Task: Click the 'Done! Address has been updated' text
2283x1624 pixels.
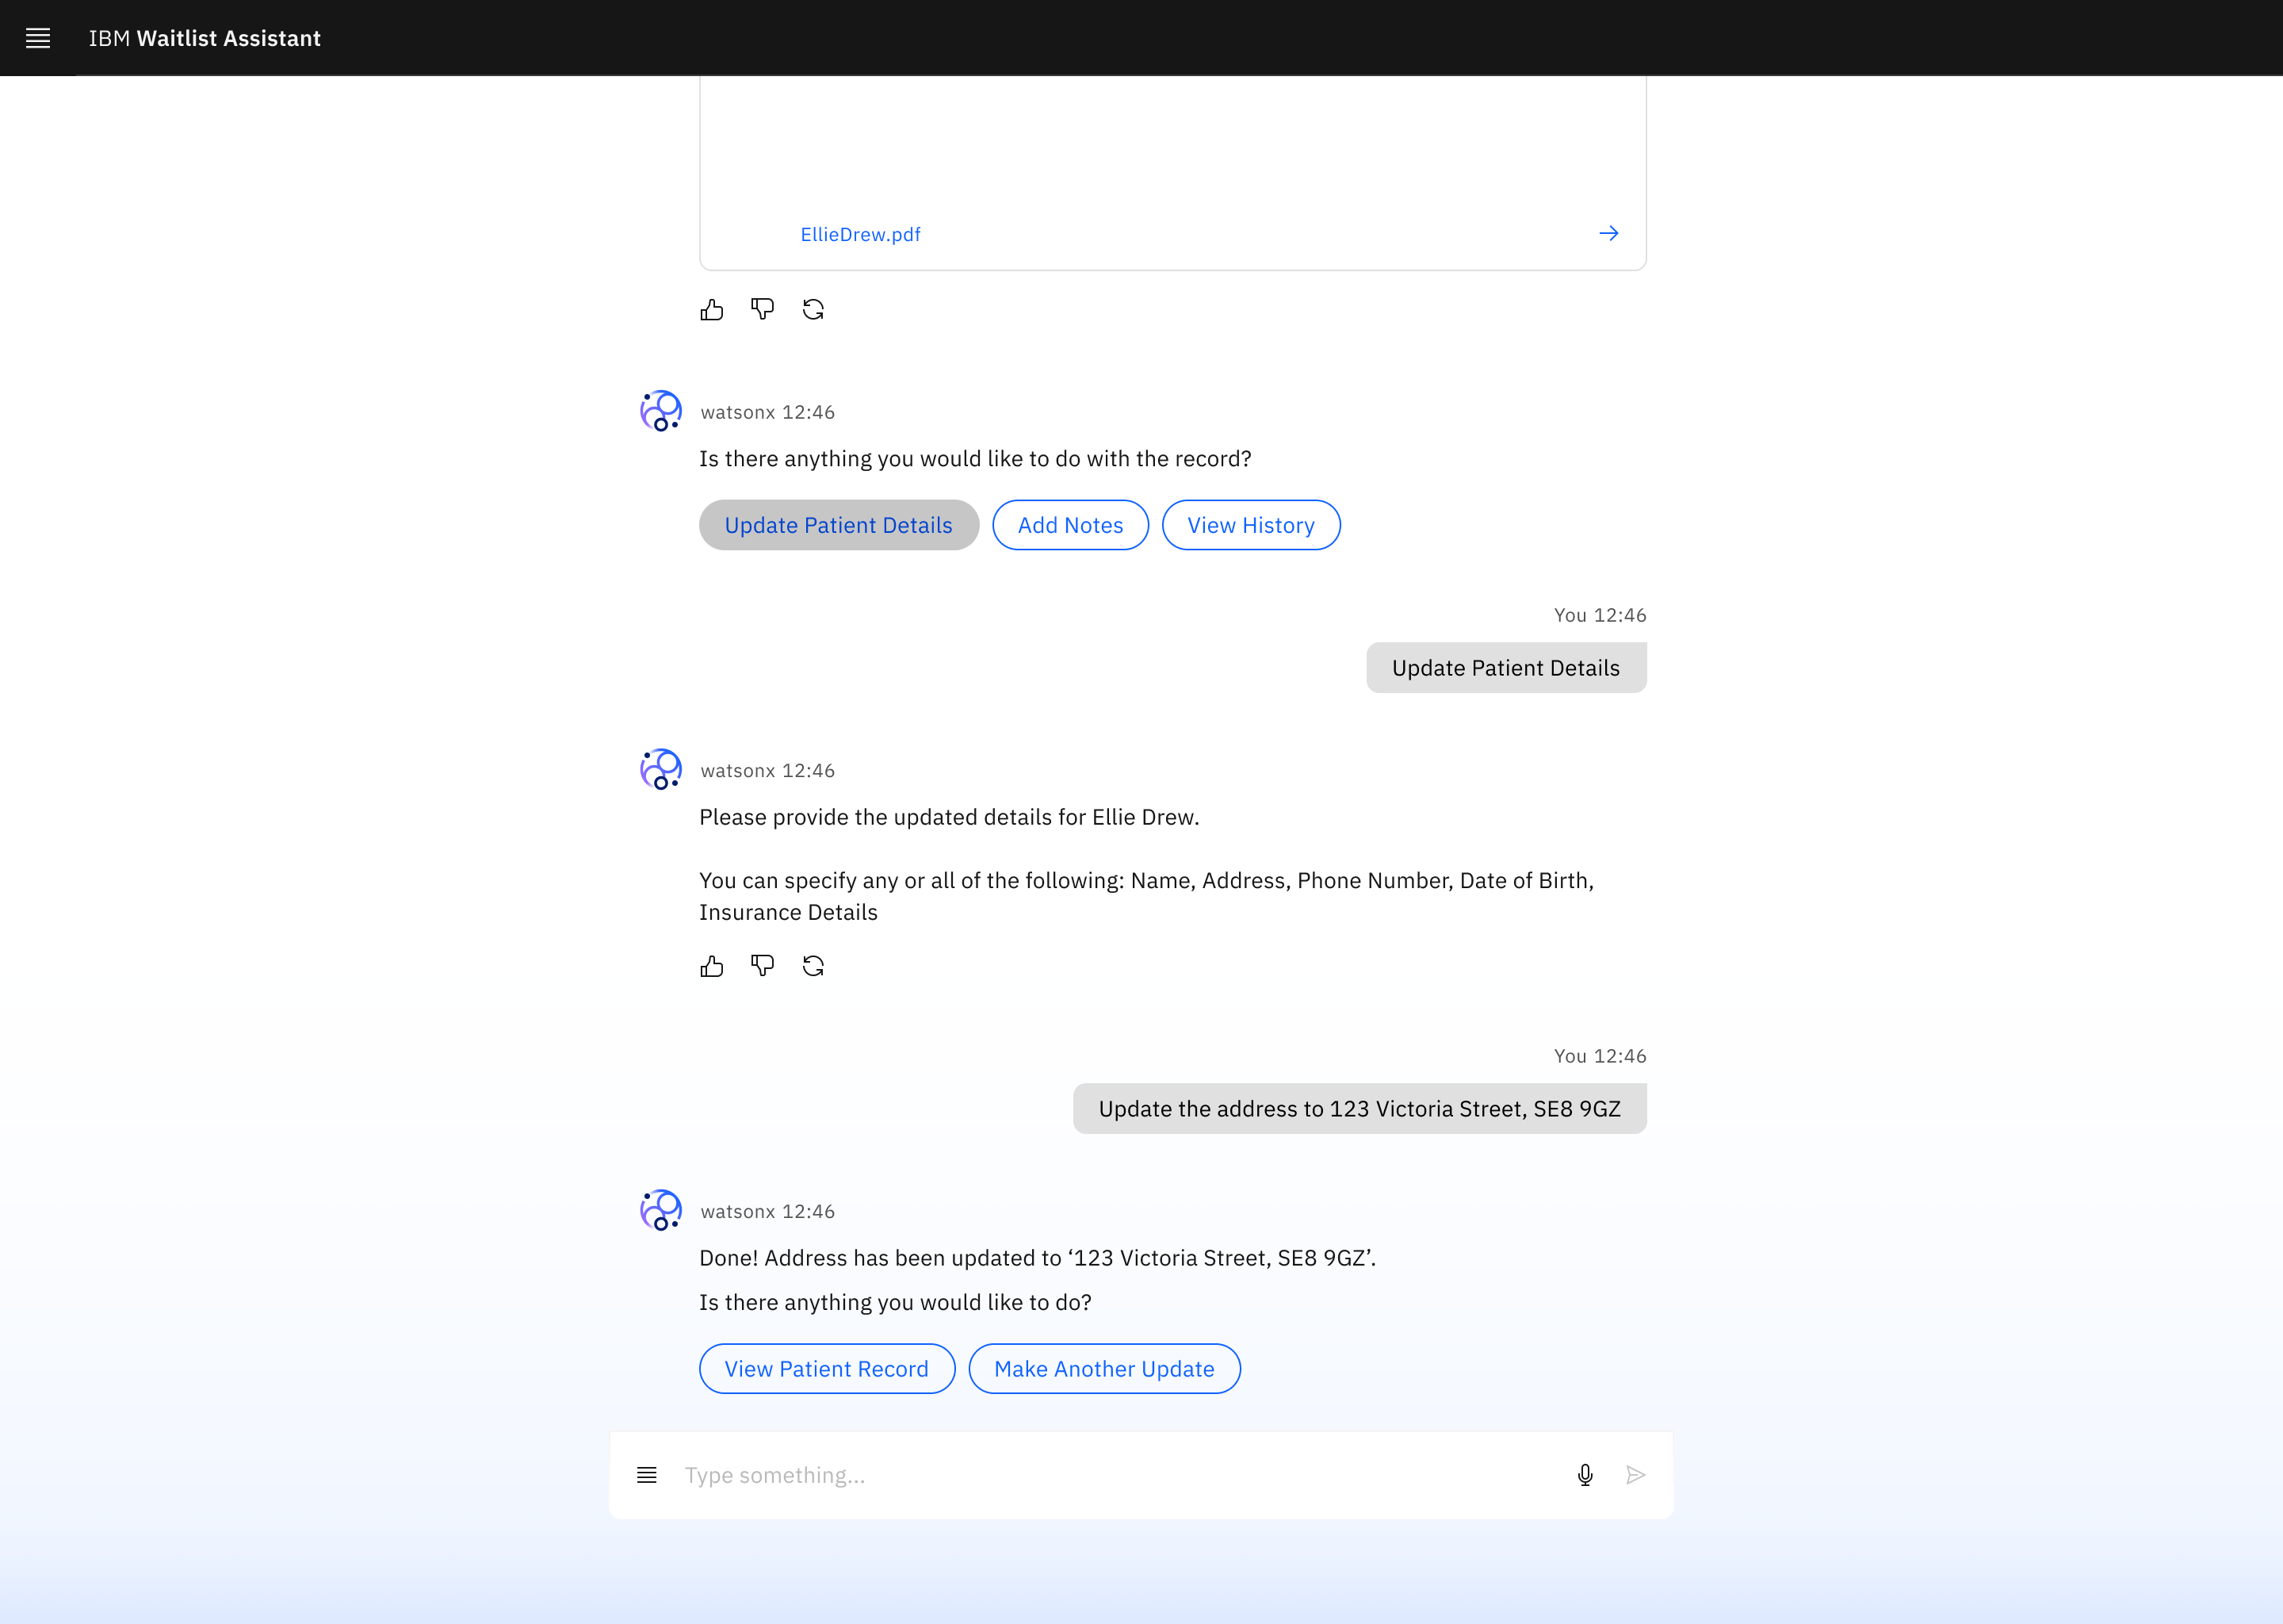Action: 1037,1258
